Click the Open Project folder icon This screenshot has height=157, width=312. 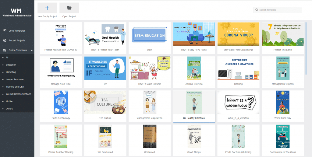point(69,8)
